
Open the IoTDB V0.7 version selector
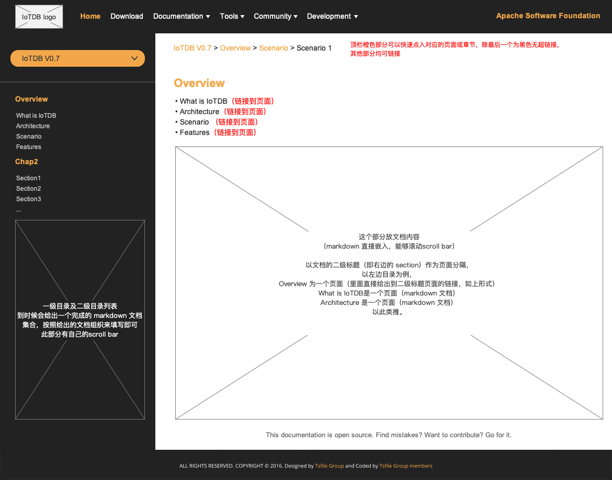pos(78,58)
